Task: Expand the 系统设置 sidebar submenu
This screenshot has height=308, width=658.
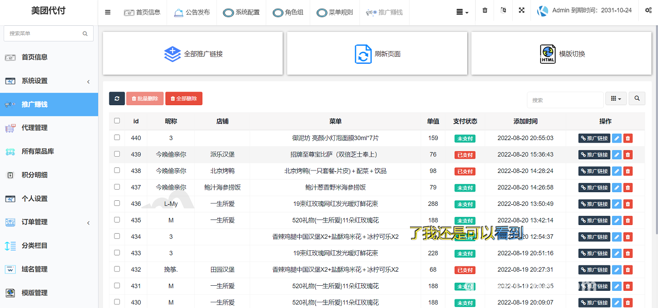Action: pos(49,81)
